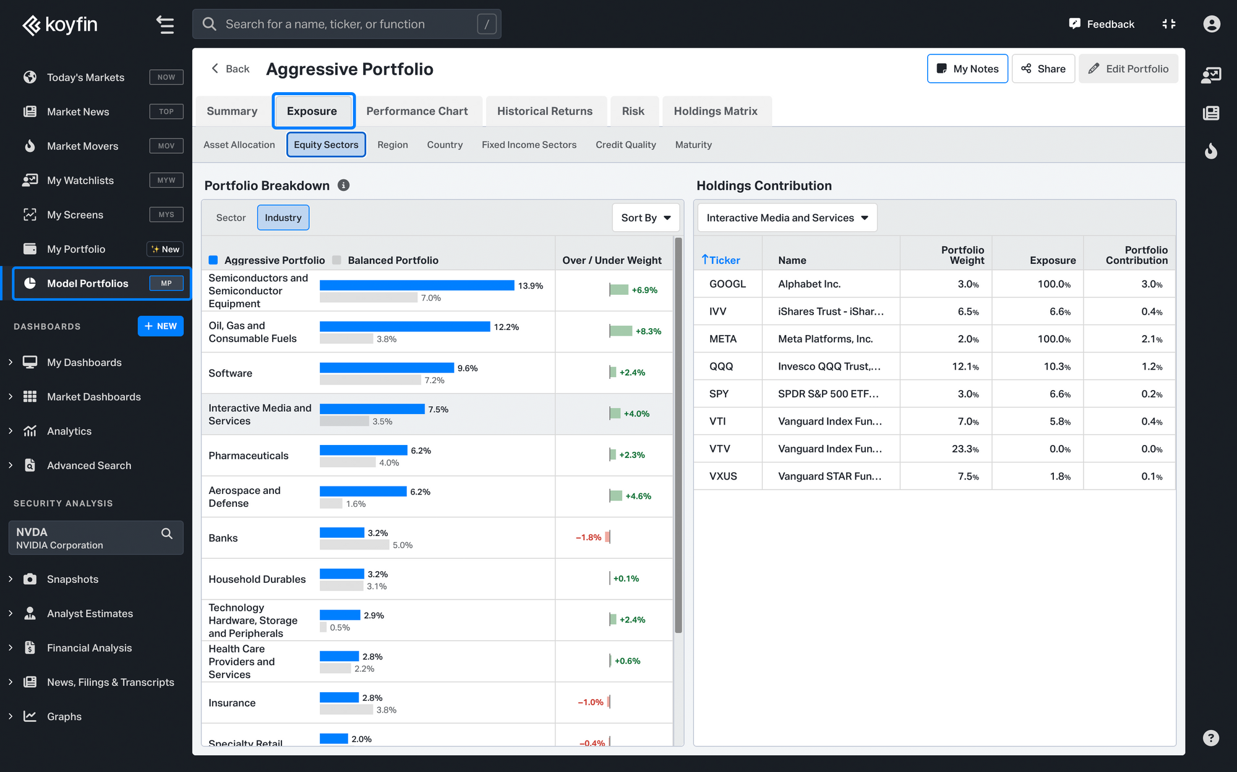The height and width of the screenshot is (772, 1237).
Task: Click the ticker search input field
Action: (346, 24)
